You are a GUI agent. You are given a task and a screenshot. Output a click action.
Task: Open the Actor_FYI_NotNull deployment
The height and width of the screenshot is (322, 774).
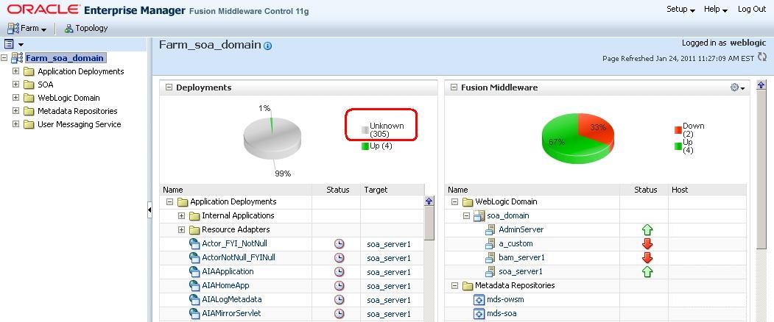click(234, 243)
